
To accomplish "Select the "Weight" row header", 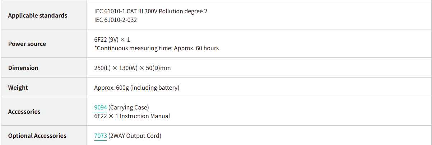I will 18,88.
